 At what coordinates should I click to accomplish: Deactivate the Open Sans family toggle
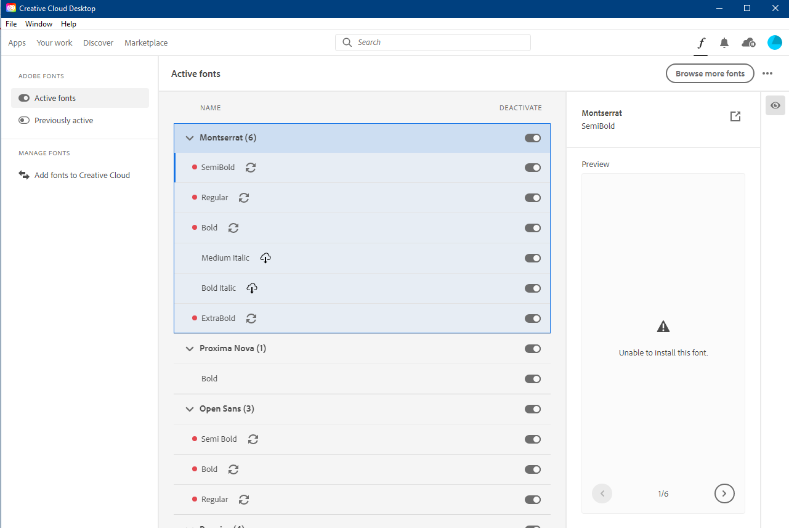click(x=533, y=409)
